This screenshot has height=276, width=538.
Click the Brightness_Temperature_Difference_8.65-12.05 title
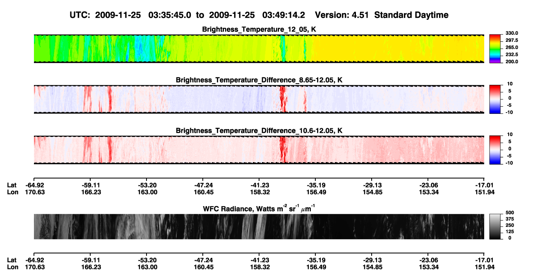[x=259, y=80]
